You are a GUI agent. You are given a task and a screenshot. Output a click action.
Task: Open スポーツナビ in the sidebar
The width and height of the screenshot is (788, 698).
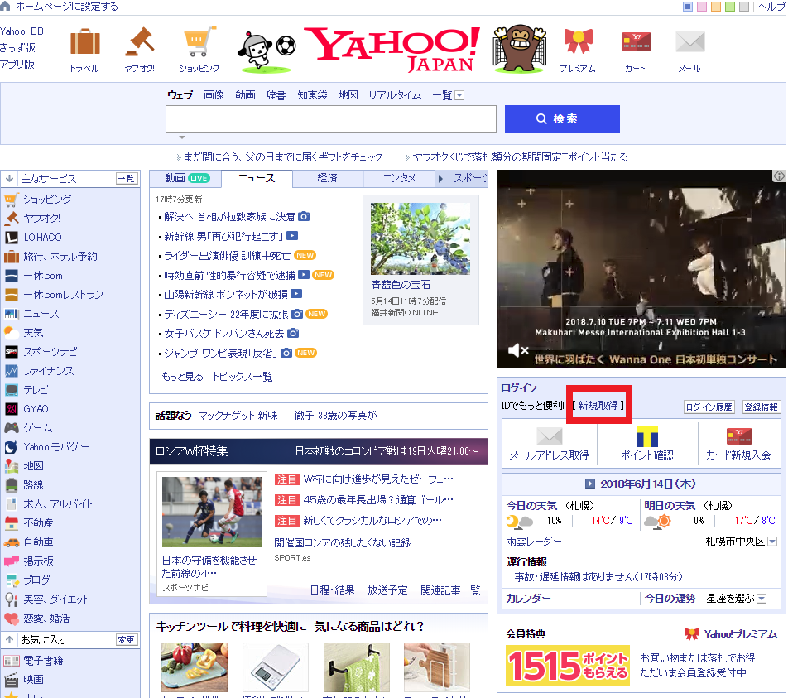pos(50,352)
